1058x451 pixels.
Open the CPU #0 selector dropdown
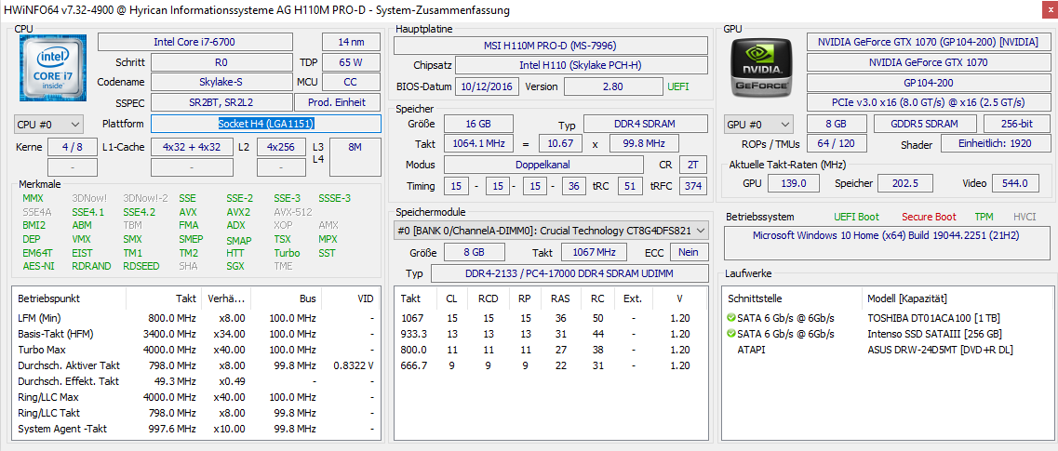[48, 125]
